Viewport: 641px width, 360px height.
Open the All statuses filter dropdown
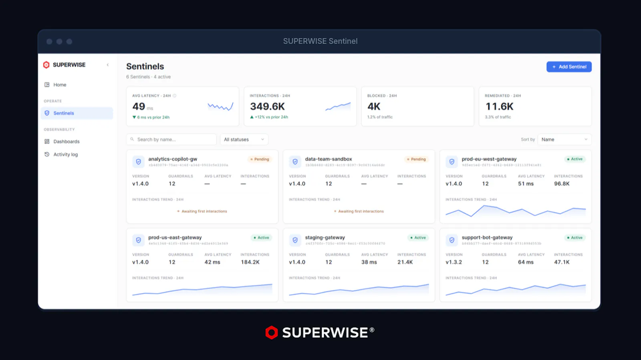[244, 140]
